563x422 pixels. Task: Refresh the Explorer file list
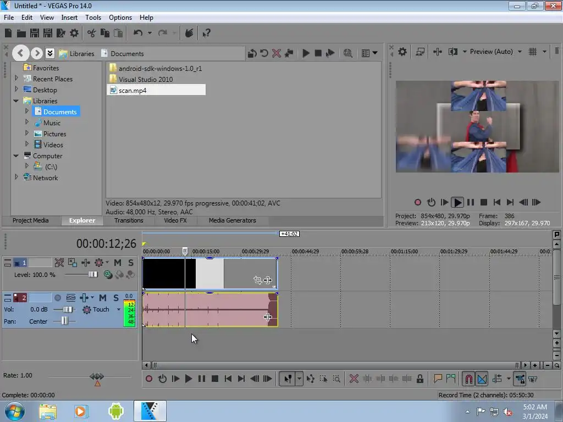click(x=264, y=53)
